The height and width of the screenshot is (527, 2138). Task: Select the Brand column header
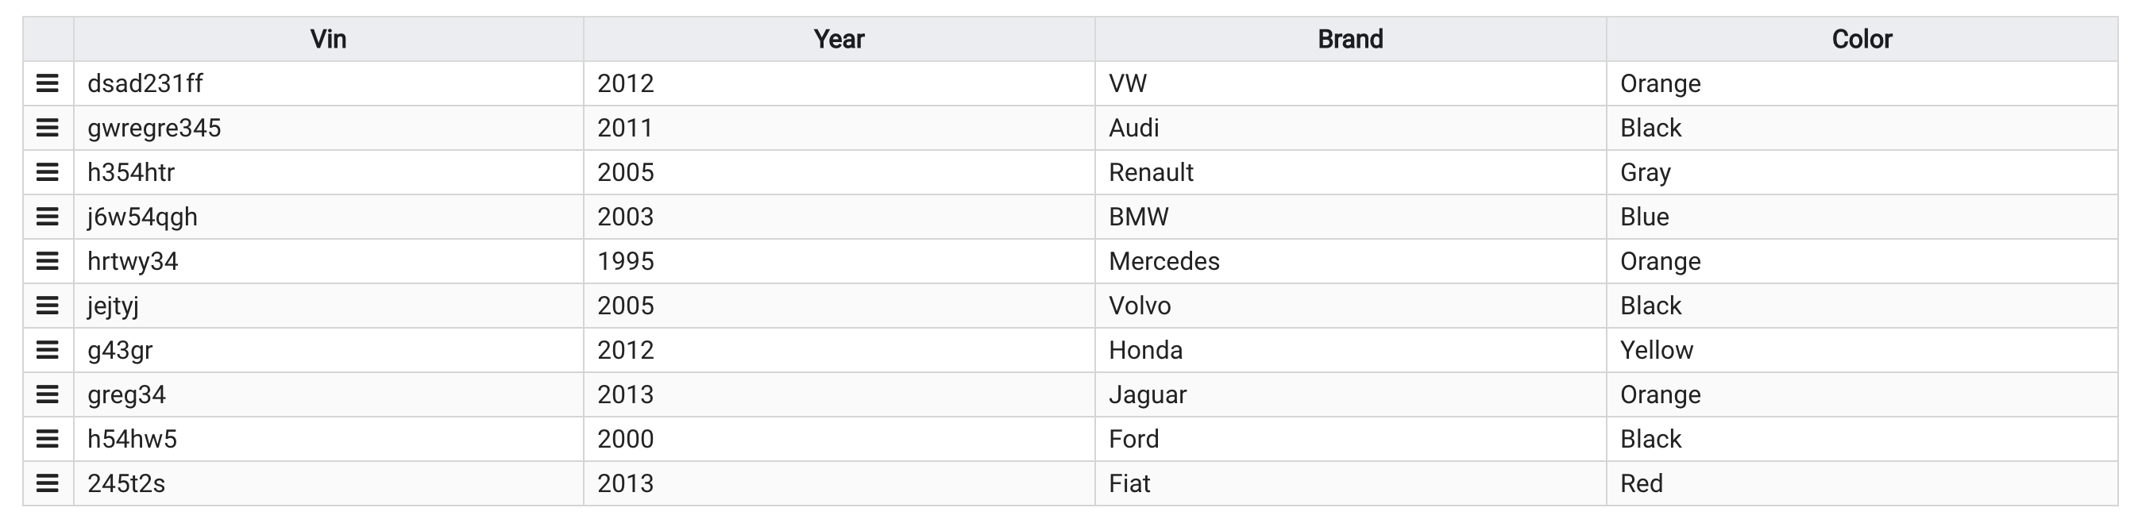point(1350,39)
